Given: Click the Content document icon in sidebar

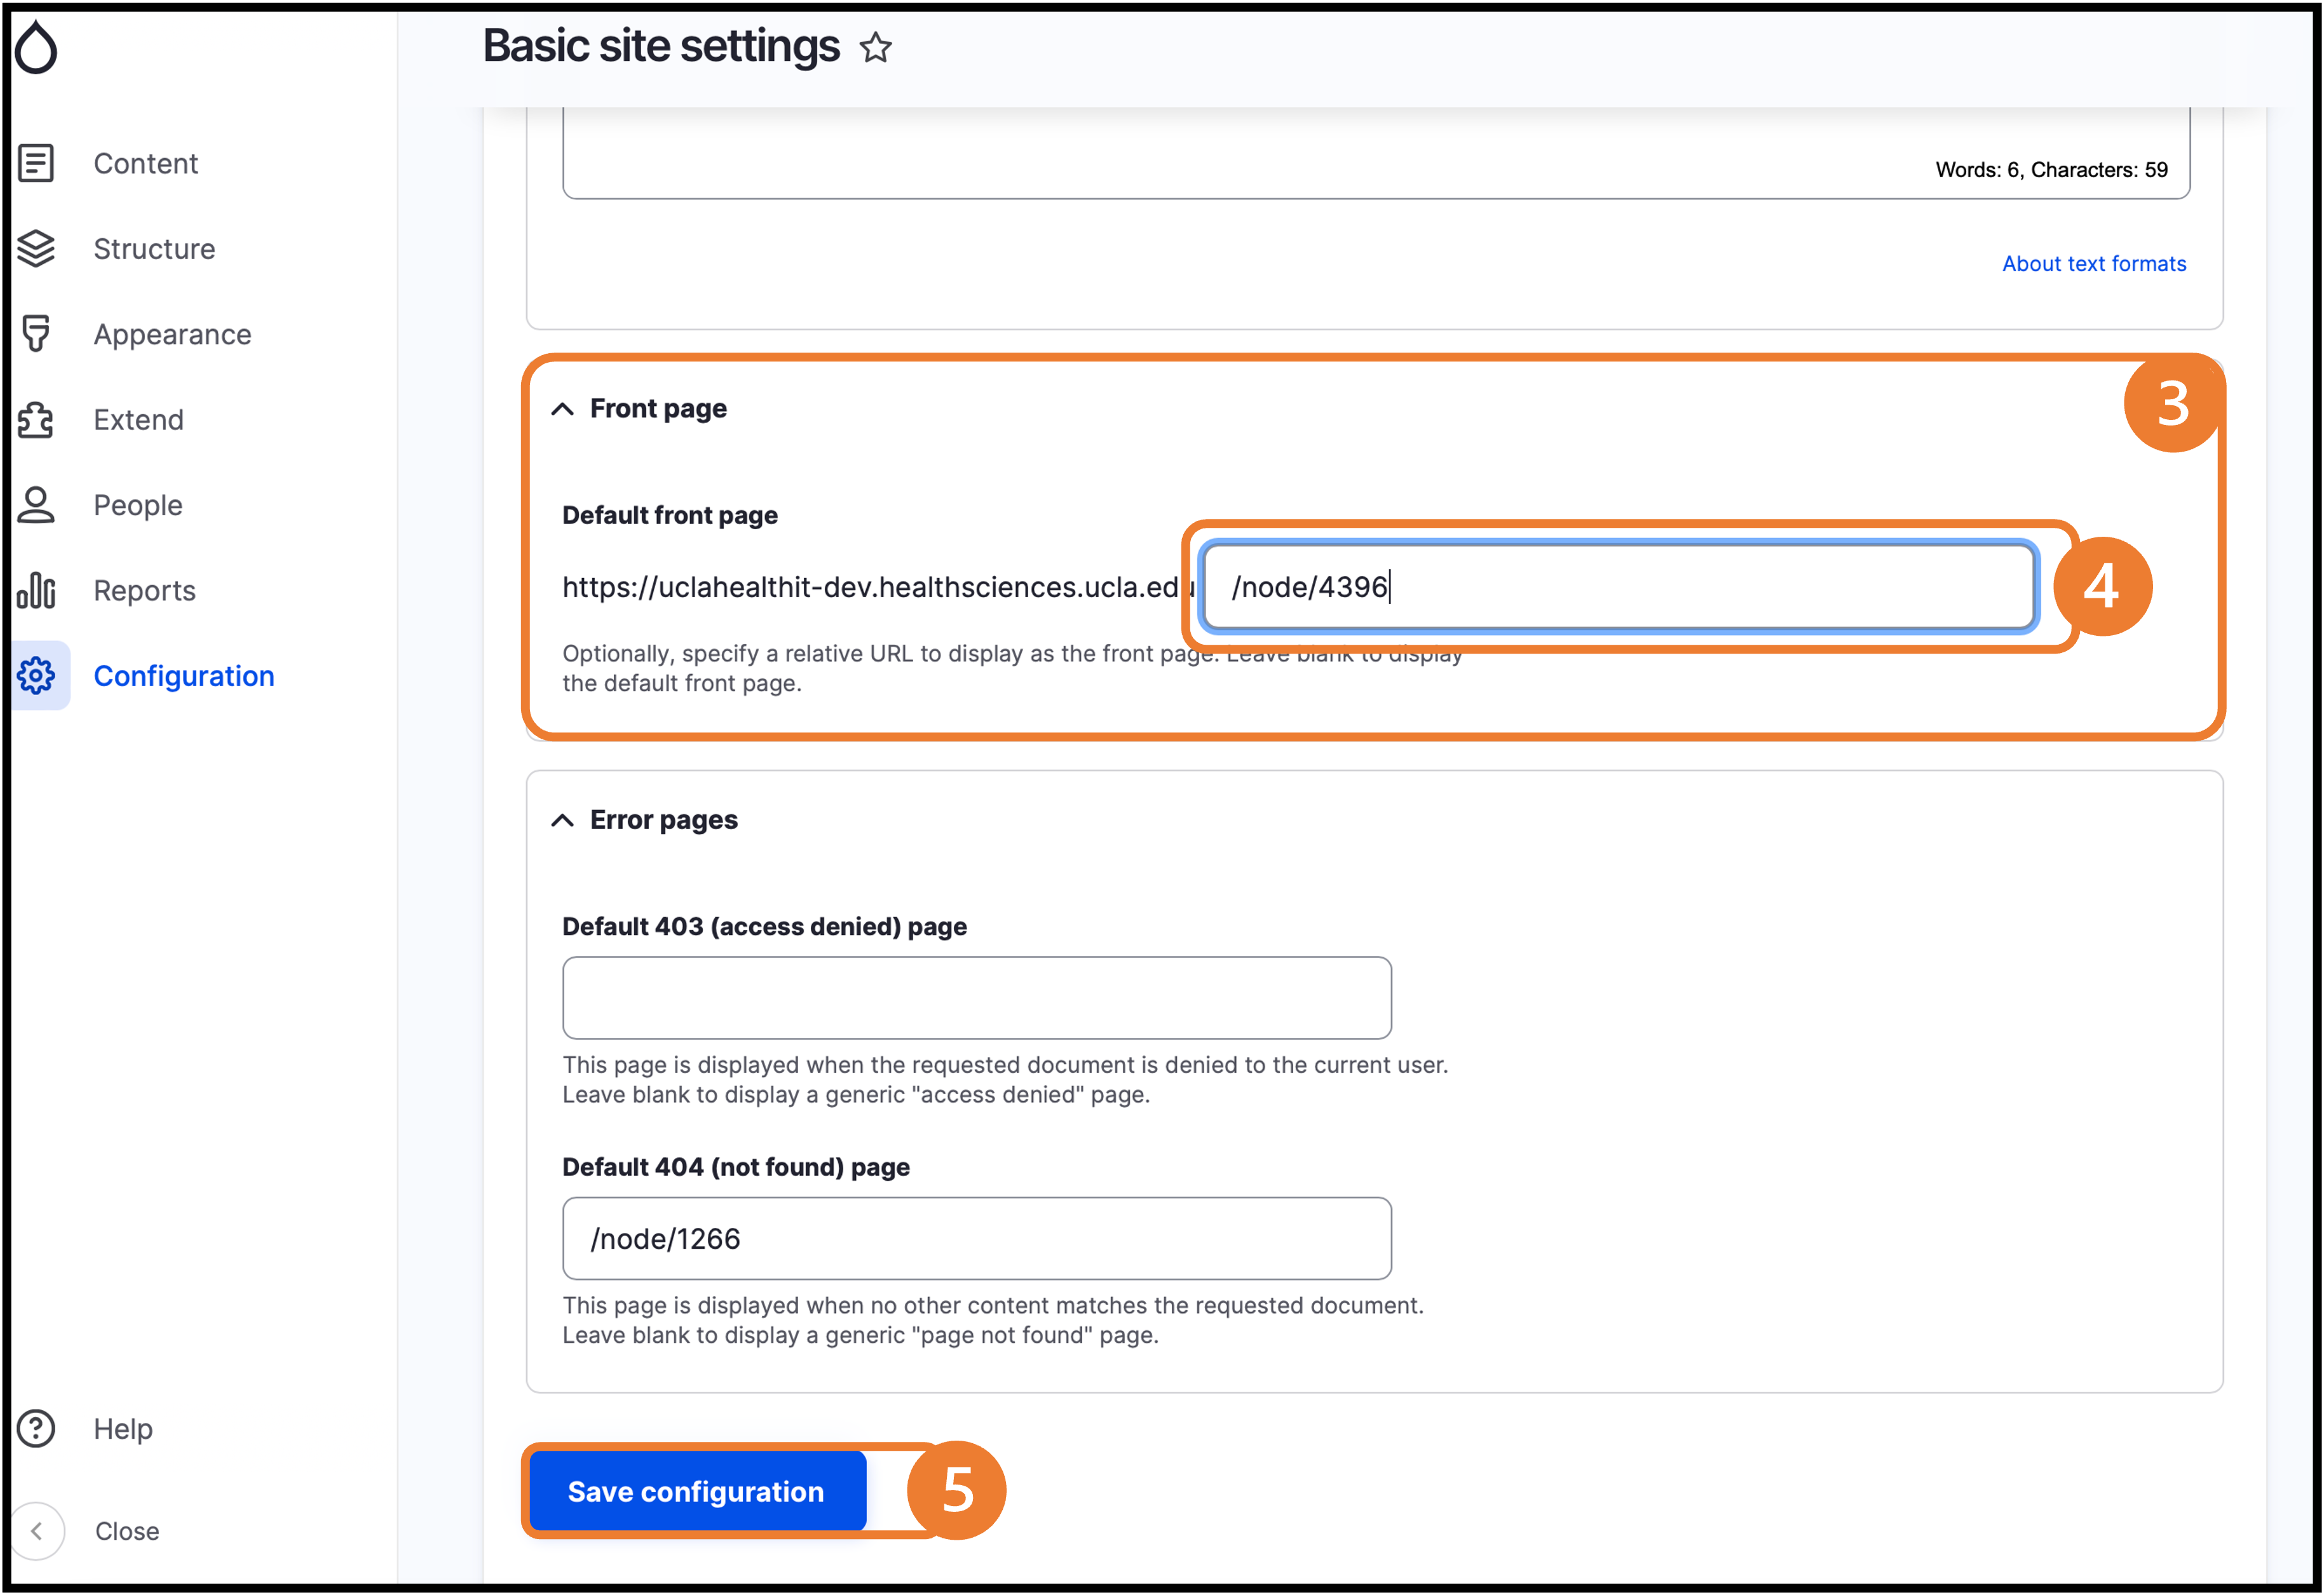Looking at the screenshot, I should [x=36, y=163].
